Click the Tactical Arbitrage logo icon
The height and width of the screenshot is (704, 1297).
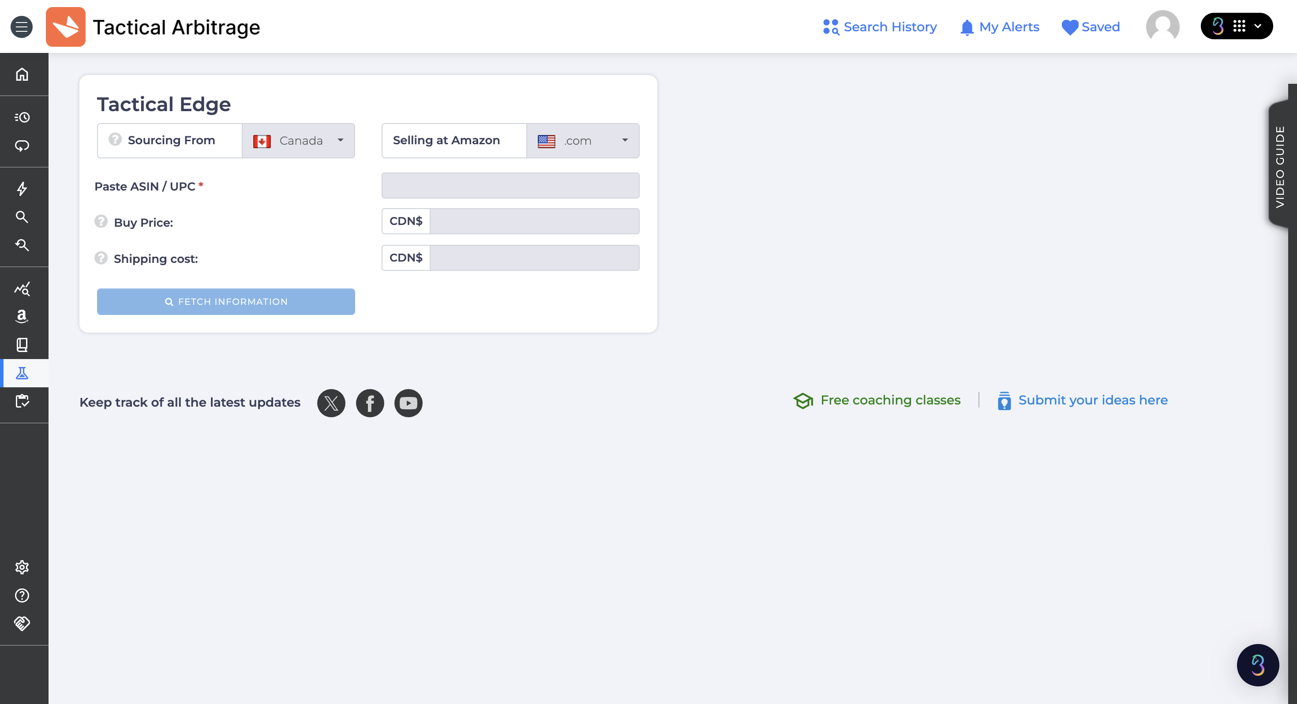65,27
